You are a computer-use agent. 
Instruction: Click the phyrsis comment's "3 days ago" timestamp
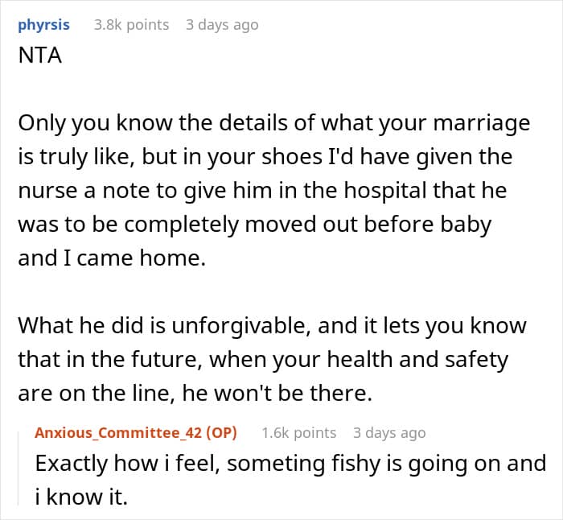point(222,25)
